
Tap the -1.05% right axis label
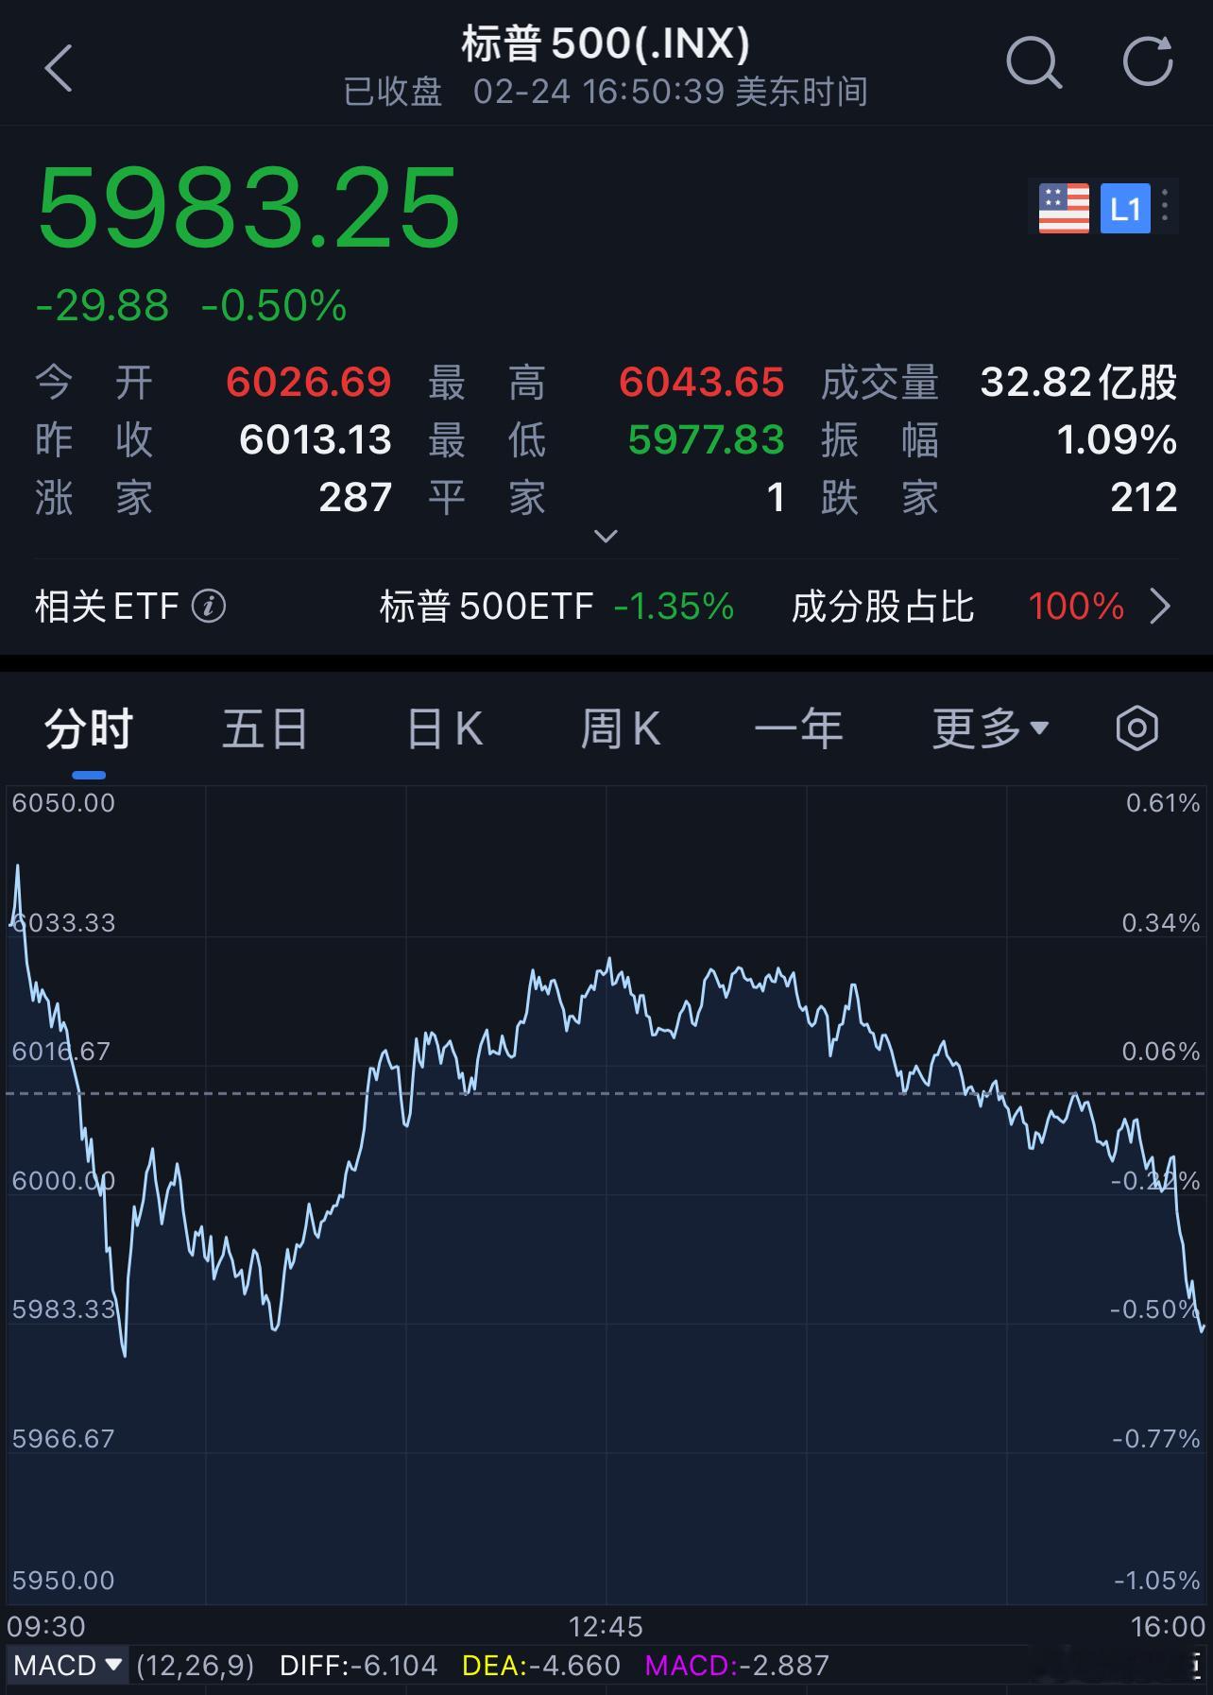tap(1156, 1580)
